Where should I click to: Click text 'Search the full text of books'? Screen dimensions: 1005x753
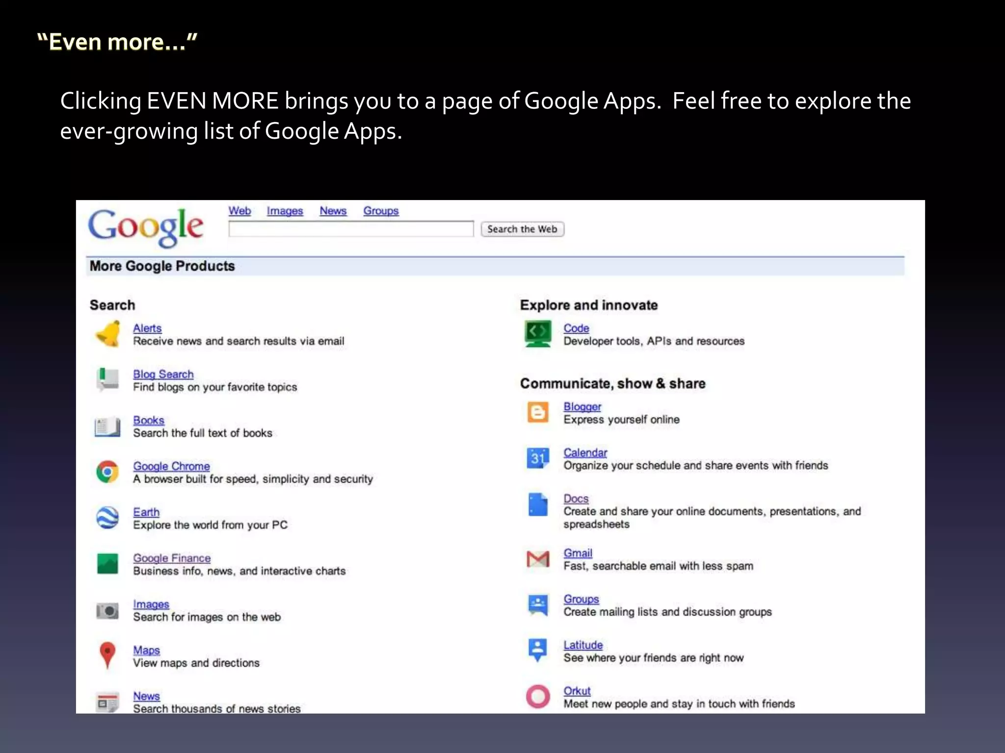[x=202, y=433]
